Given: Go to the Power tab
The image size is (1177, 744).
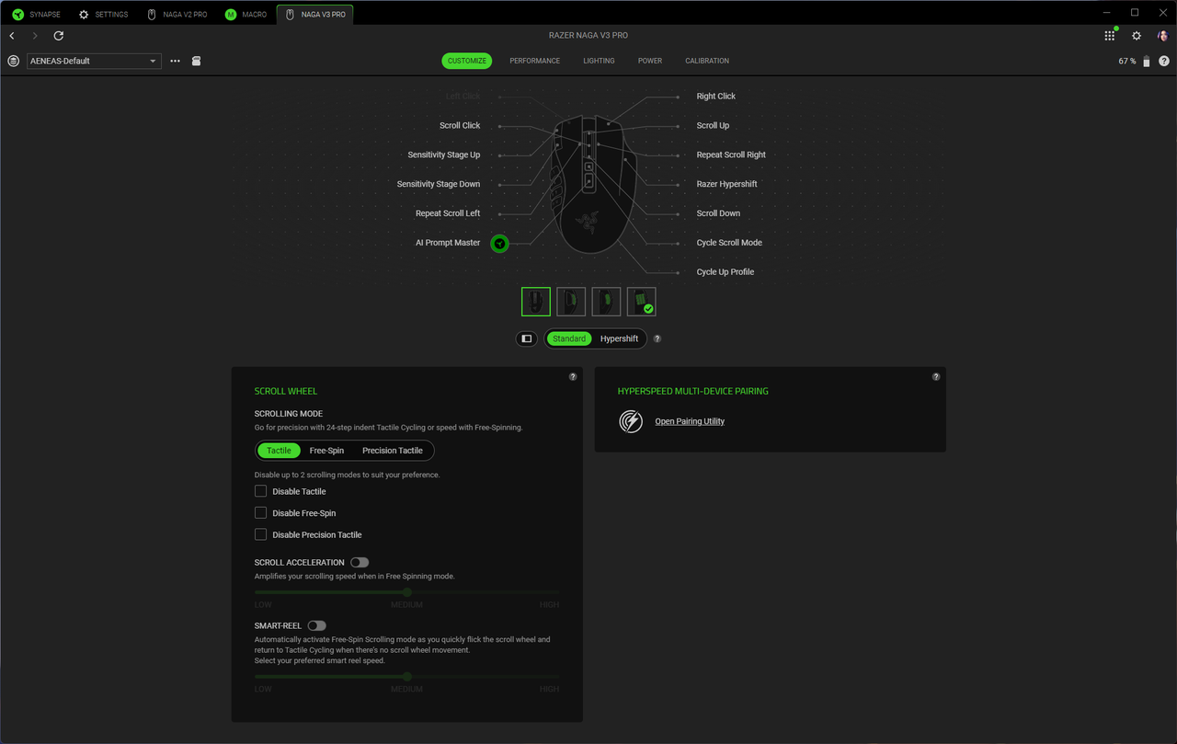Looking at the screenshot, I should (x=650, y=61).
